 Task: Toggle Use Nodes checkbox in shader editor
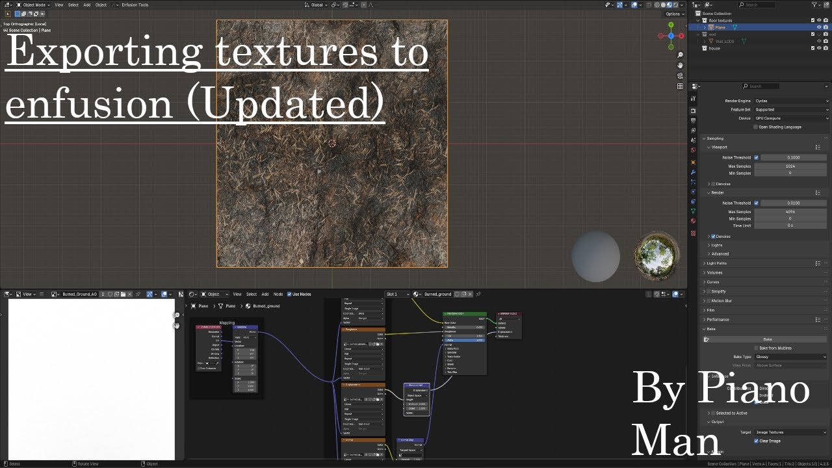coord(289,294)
